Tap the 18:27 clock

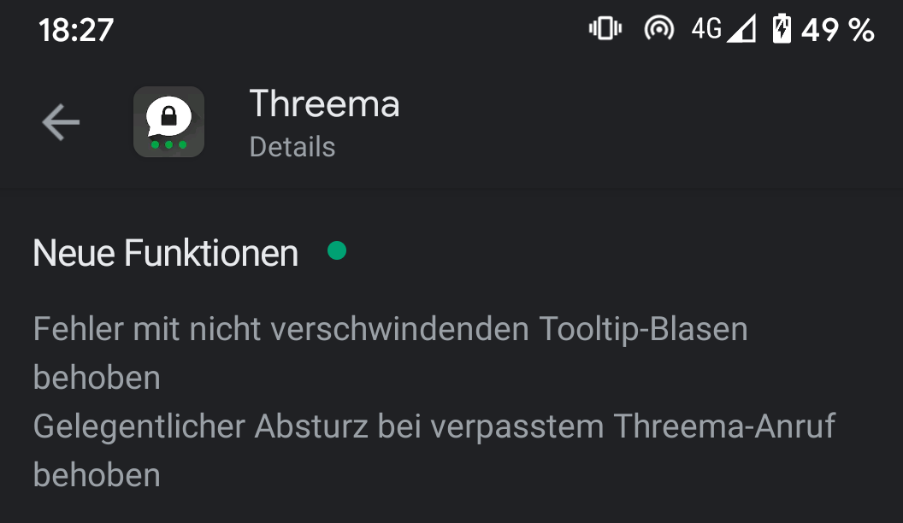click(x=76, y=30)
